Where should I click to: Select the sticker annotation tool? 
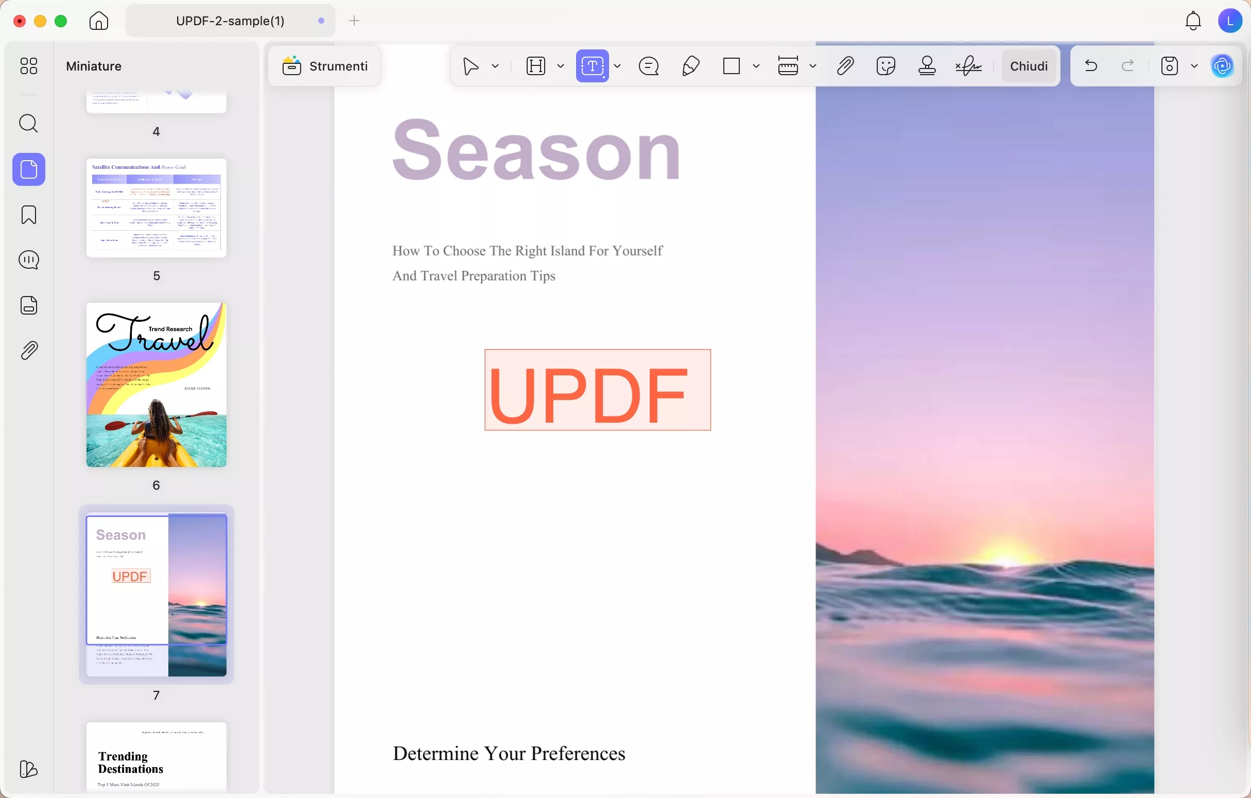click(885, 66)
